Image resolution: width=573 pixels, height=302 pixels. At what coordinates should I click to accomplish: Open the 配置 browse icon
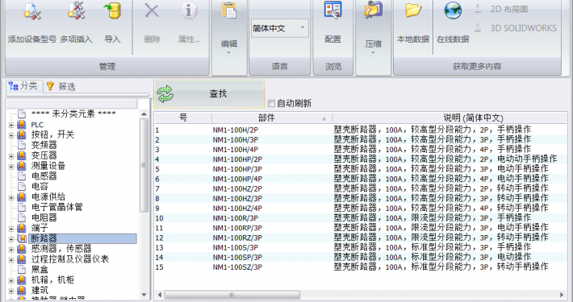pyautogui.click(x=333, y=10)
